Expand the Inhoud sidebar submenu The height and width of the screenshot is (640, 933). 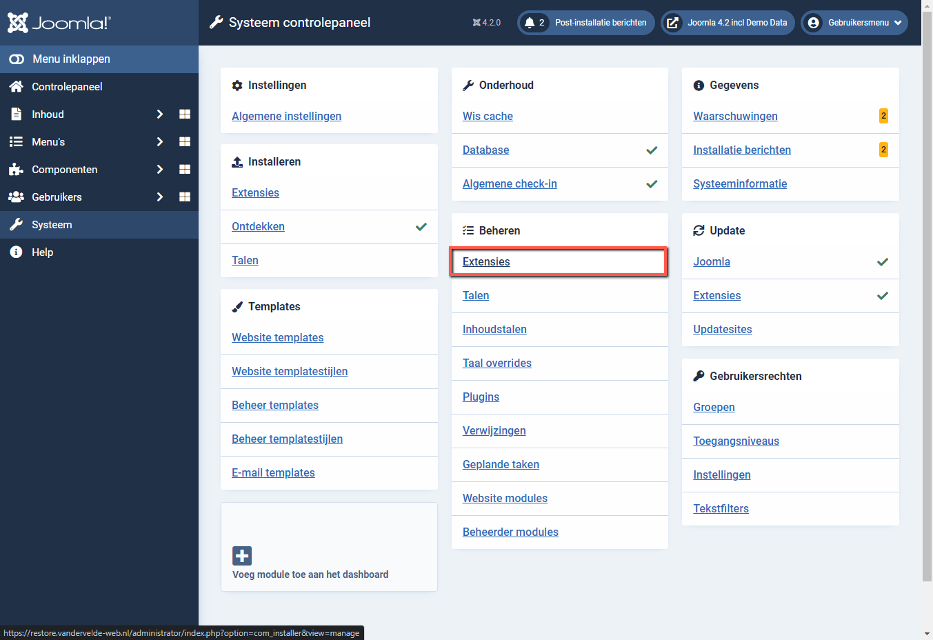(159, 114)
